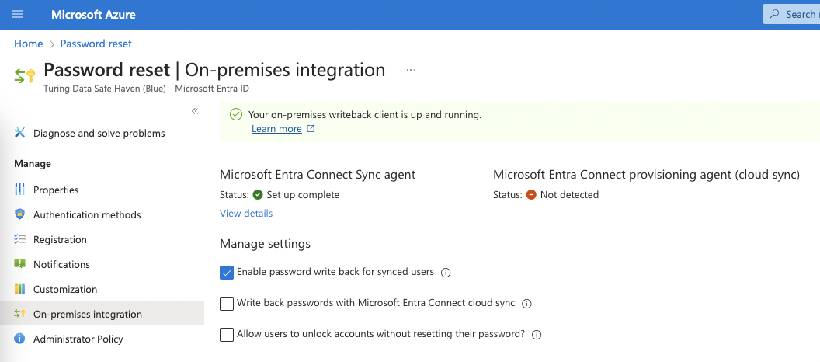Viewport: 820px width, 362px height.
Task: Select On-premises integration in sidebar
Action: (x=102, y=314)
